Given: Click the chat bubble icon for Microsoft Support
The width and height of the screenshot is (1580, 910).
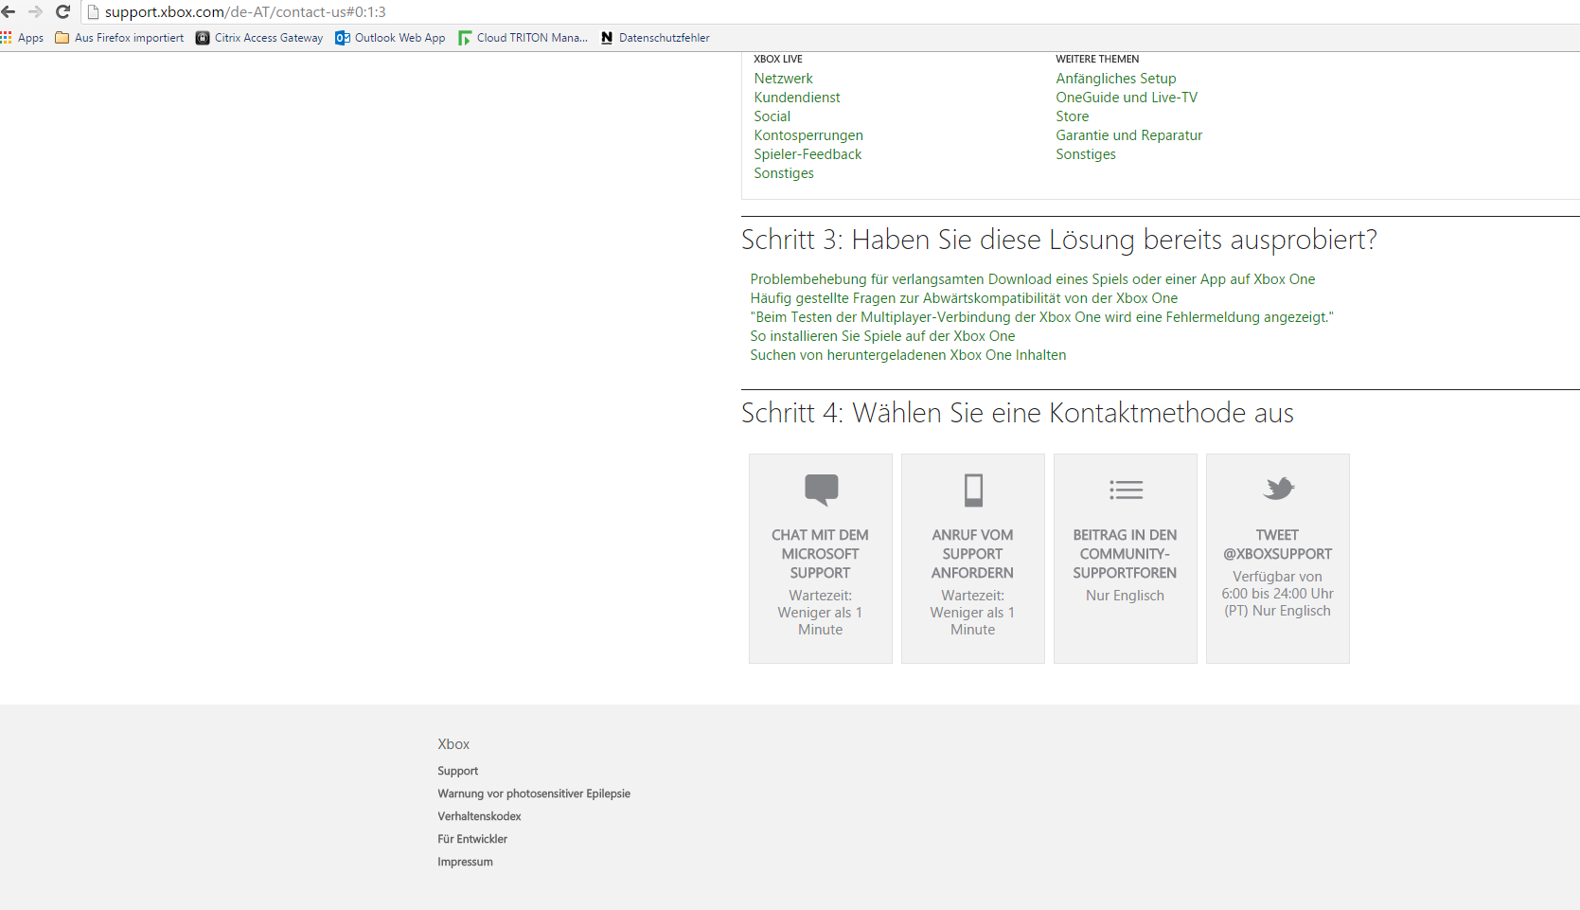Looking at the screenshot, I should [821, 490].
